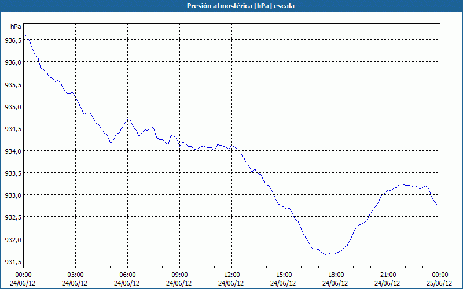463x289 pixels.
Task: Click the hPa unit label
Action: 16,27
